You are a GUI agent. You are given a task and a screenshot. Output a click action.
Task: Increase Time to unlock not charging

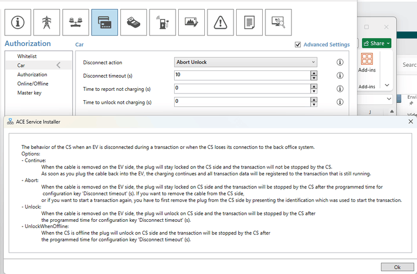(314, 100)
